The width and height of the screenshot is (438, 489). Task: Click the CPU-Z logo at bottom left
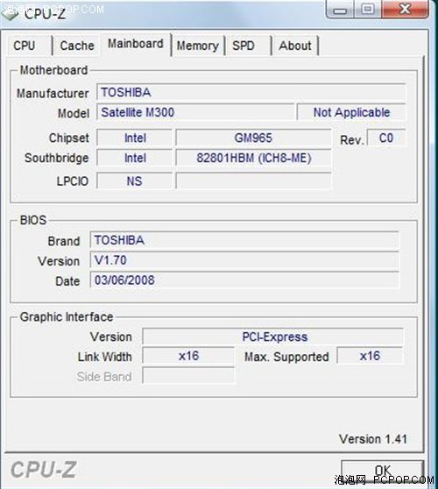click(44, 470)
